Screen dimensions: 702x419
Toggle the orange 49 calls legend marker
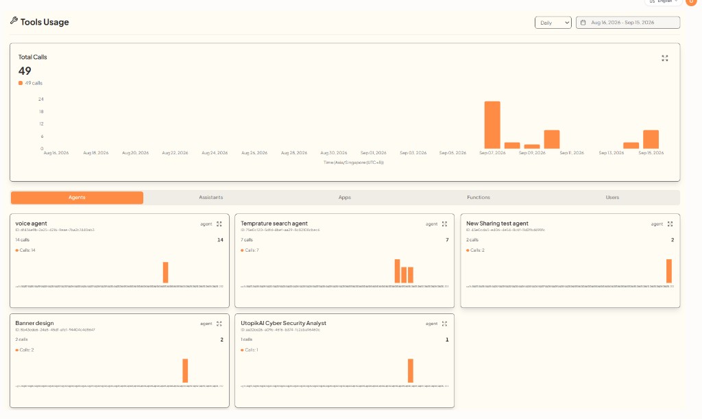pyautogui.click(x=20, y=83)
